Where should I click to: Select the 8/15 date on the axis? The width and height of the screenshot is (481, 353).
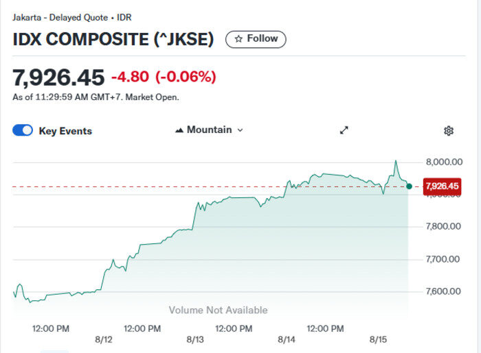379,339
